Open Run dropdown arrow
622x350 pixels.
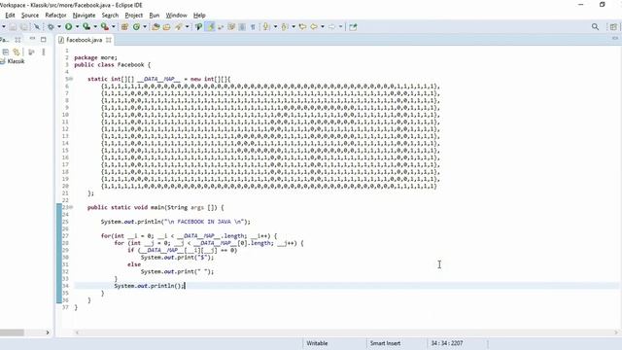77,27
